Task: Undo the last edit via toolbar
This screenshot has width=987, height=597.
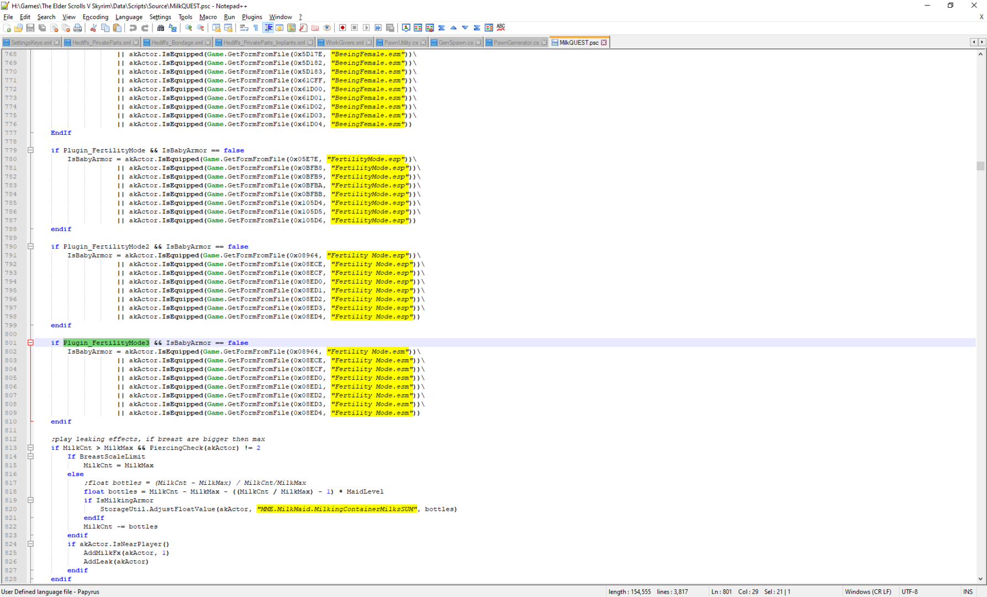Action: click(133, 28)
